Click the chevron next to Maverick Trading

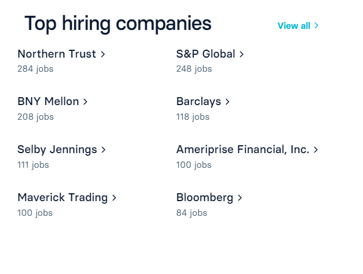pyautogui.click(x=114, y=198)
